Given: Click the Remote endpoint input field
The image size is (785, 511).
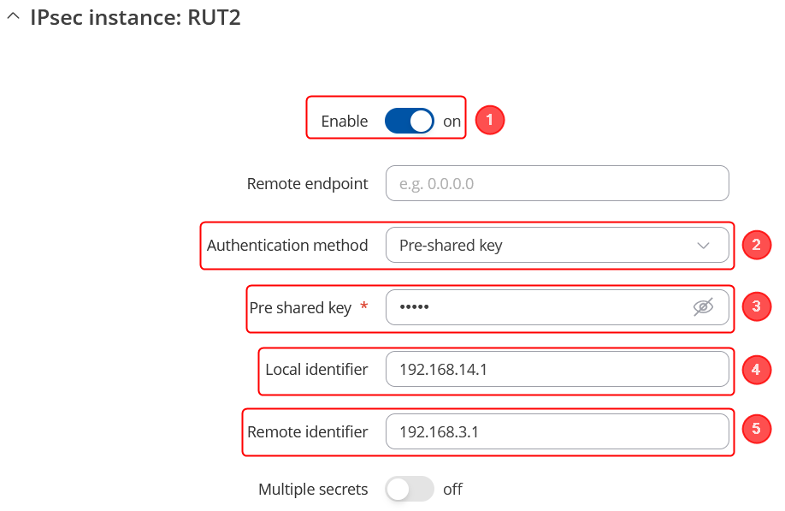Looking at the screenshot, I should click(557, 184).
